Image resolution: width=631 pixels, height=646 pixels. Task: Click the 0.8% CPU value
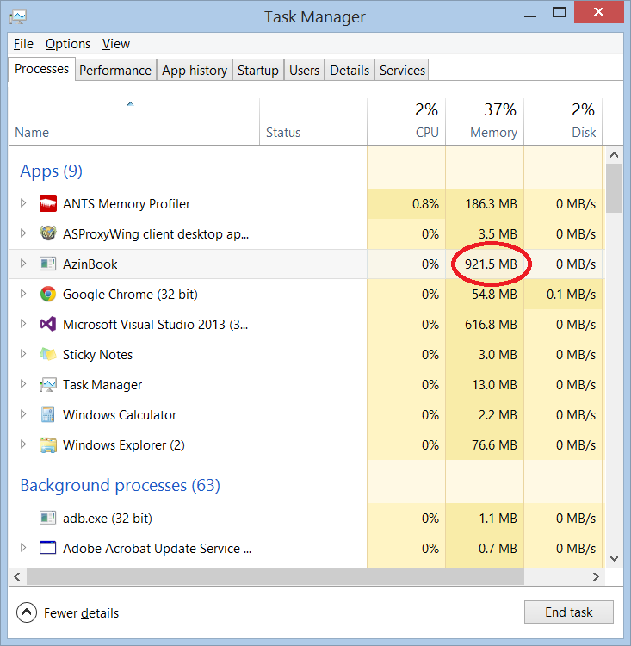coord(425,203)
